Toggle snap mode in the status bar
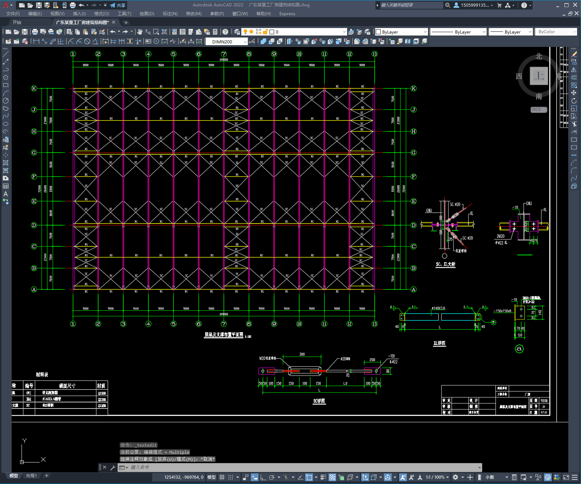 231,477
